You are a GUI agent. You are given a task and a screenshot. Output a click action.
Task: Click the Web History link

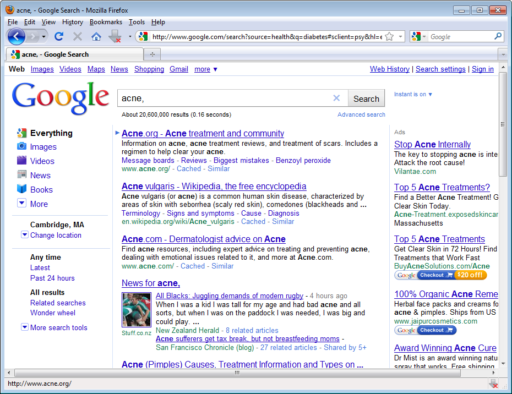(x=390, y=69)
